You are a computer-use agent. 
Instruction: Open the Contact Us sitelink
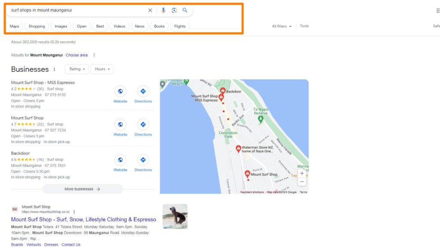pyautogui.click(x=71, y=244)
